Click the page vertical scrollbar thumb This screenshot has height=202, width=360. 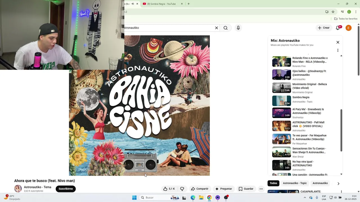(x=359, y=50)
